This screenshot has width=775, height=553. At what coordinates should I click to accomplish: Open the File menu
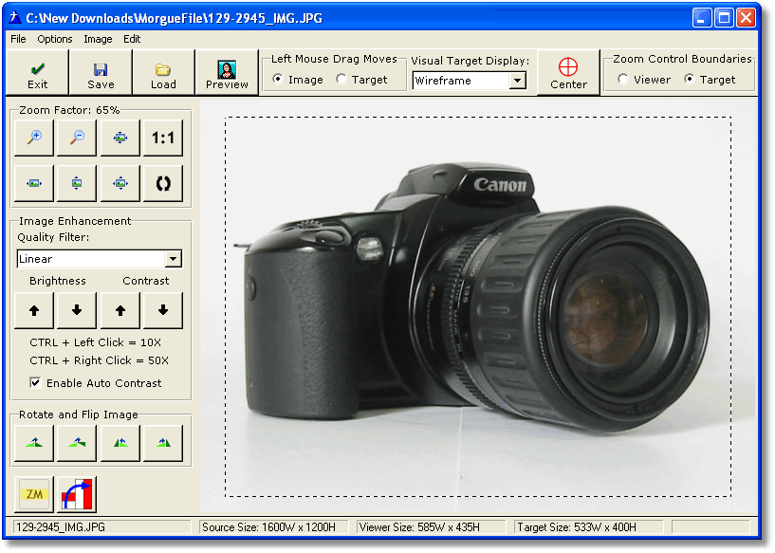[x=18, y=39]
